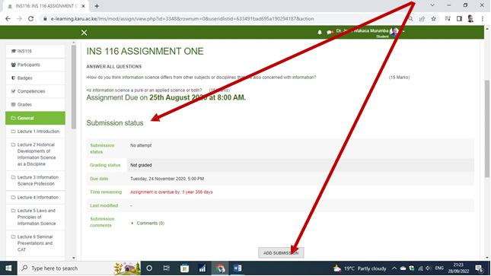Screen dimensions: 491x276
Task: Show hidden system tray icons
Action: [394, 268]
